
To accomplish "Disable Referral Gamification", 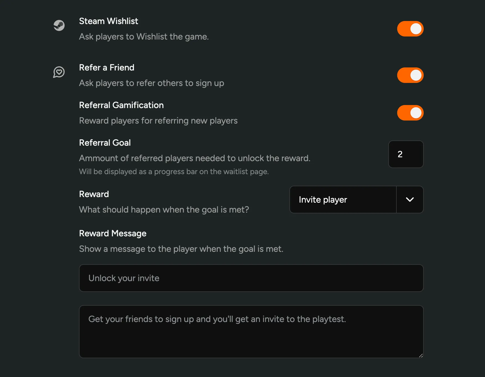I will (x=410, y=112).
